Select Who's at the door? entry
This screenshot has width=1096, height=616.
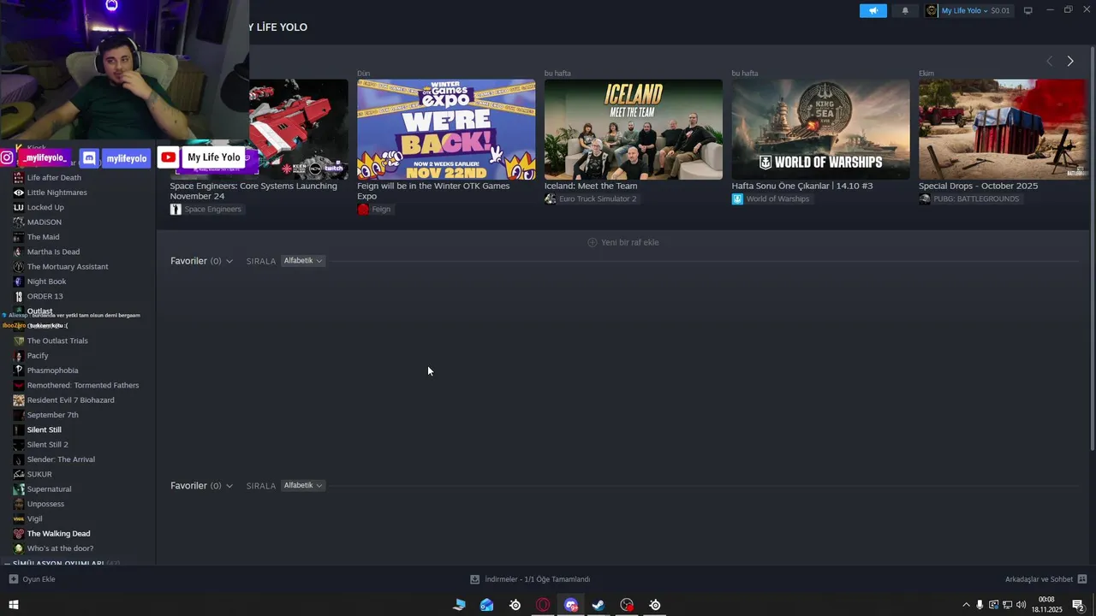pyautogui.click(x=60, y=548)
